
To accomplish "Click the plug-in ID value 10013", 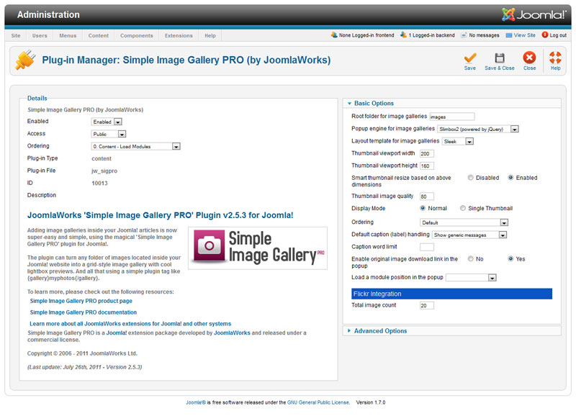I will pyautogui.click(x=99, y=184).
